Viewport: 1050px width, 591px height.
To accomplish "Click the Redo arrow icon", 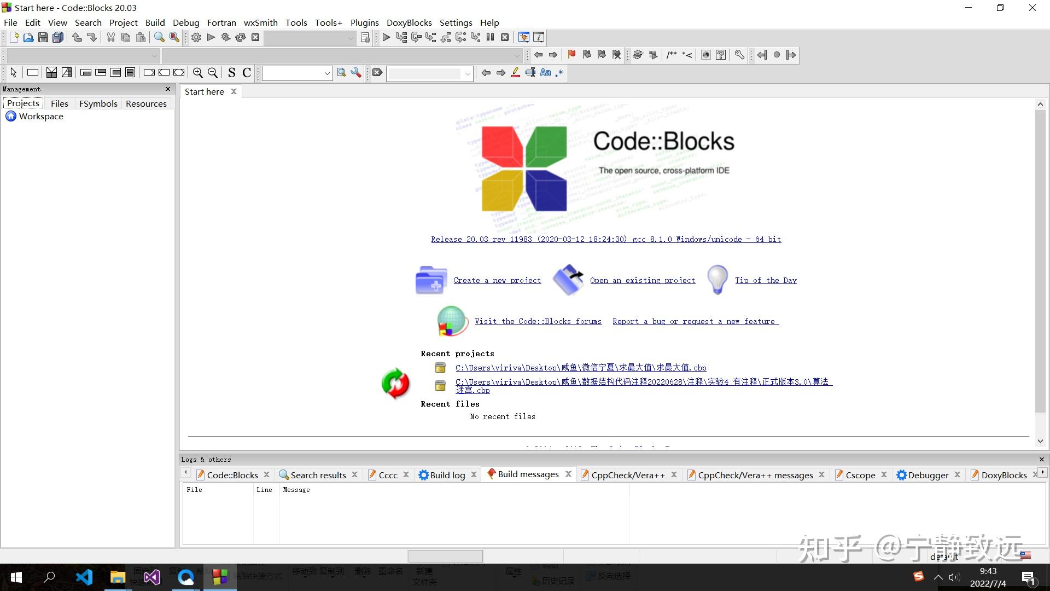I will pyautogui.click(x=92, y=37).
